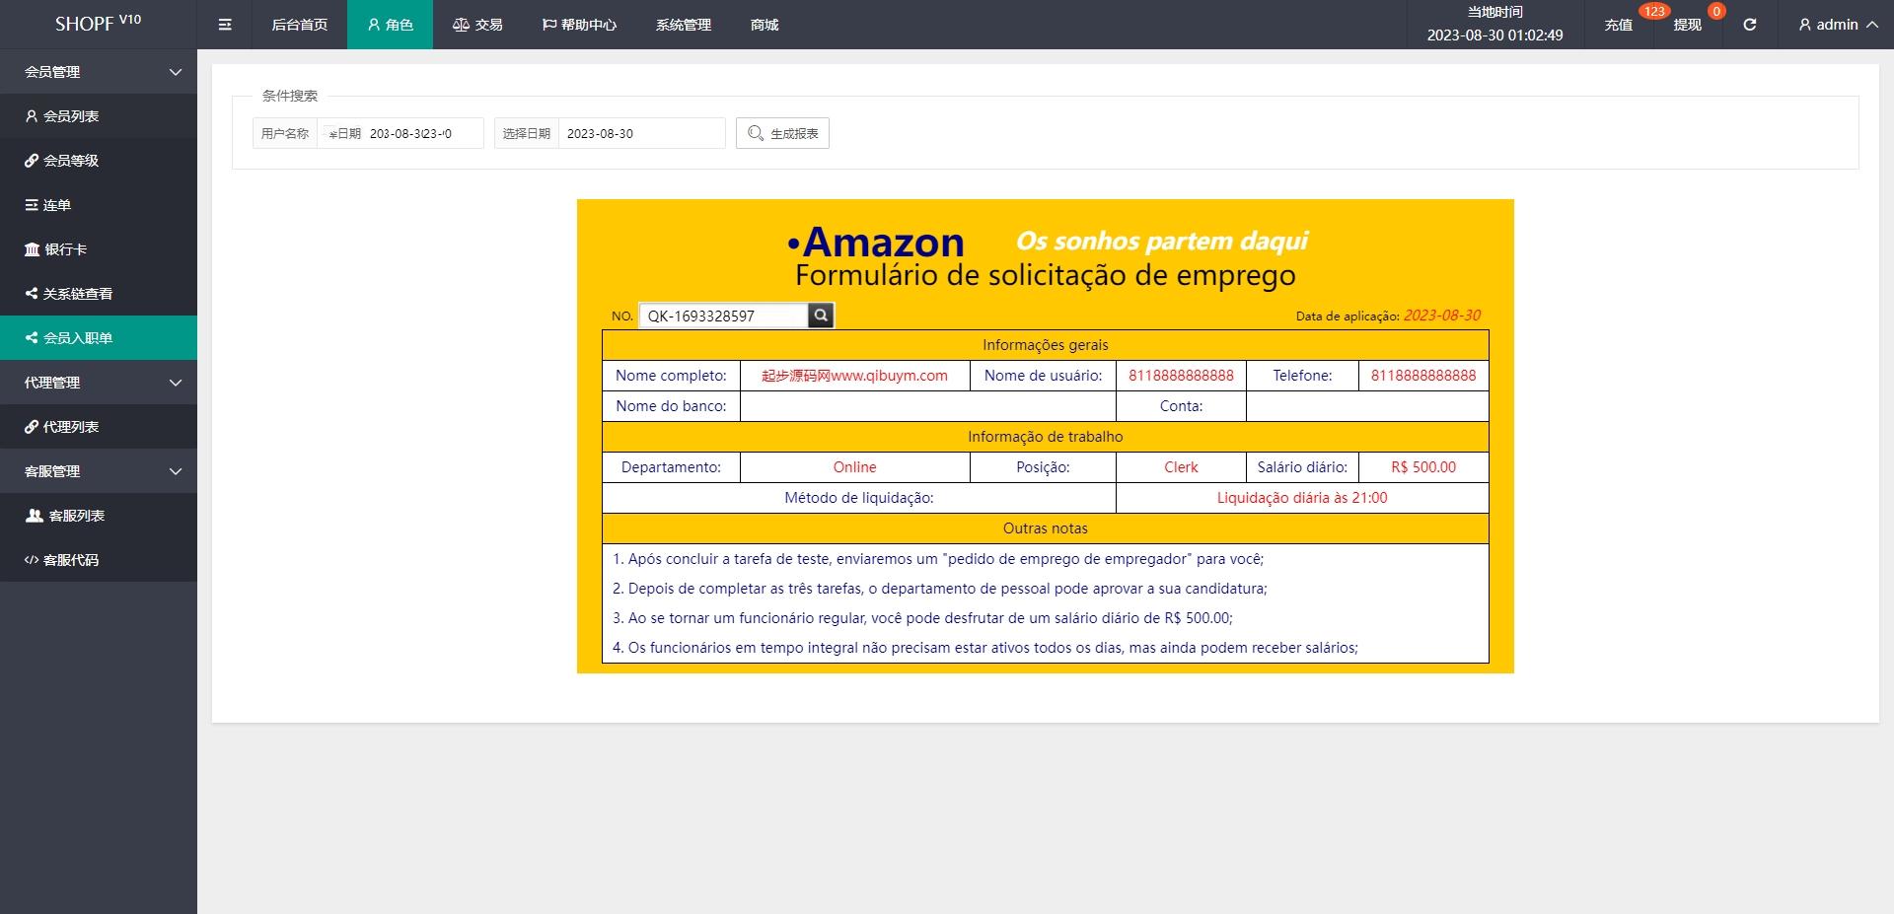Click the search icon beside QK-1693328597
The image size is (1894, 914).
pos(821,316)
